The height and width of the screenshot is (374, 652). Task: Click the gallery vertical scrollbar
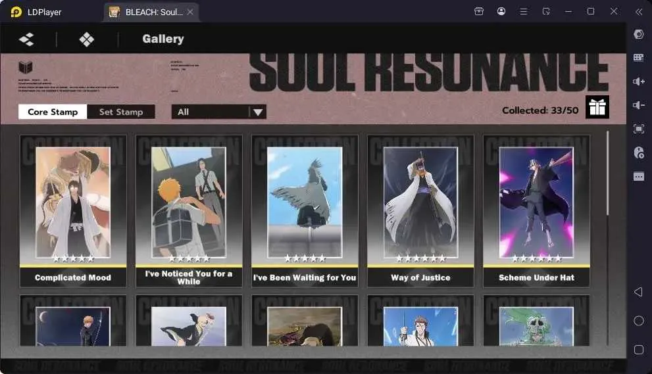pos(607,173)
